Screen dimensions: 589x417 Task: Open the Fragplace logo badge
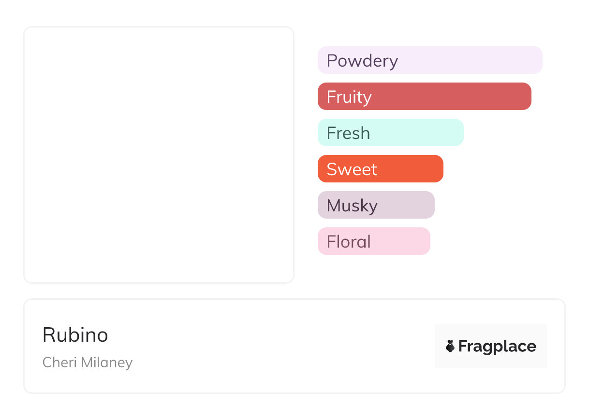[490, 346]
